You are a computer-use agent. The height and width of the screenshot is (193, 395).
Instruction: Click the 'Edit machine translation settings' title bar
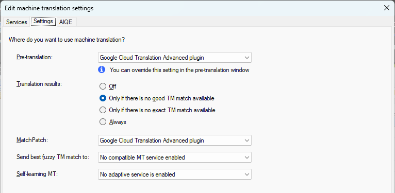coord(191,8)
